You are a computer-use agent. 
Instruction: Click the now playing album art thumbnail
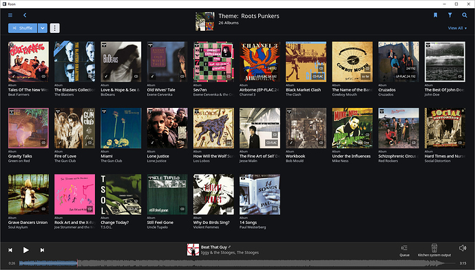(193, 250)
